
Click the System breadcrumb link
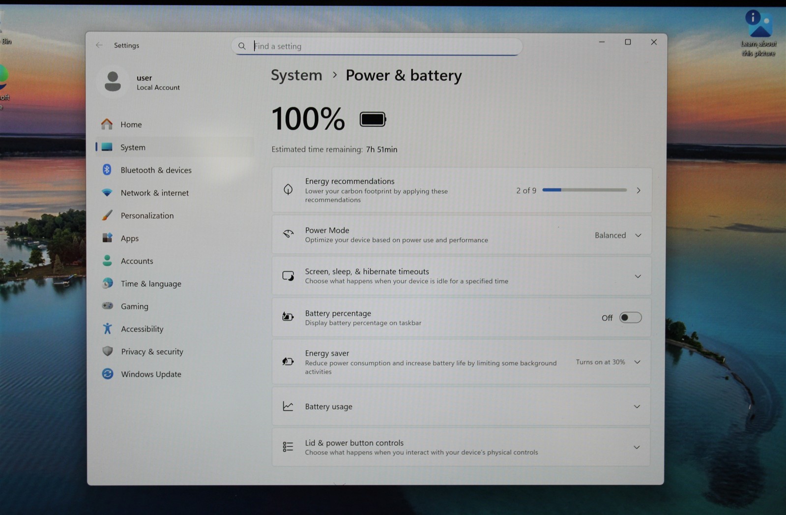(x=296, y=75)
